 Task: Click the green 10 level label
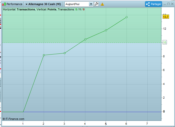[165, 42]
